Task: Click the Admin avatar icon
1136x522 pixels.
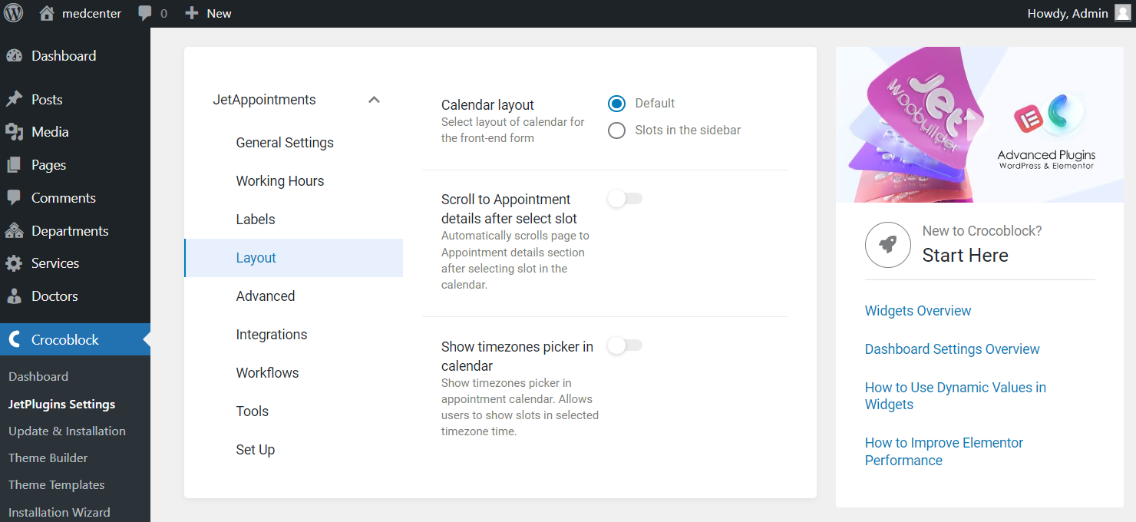Action: (x=1122, y=13)
